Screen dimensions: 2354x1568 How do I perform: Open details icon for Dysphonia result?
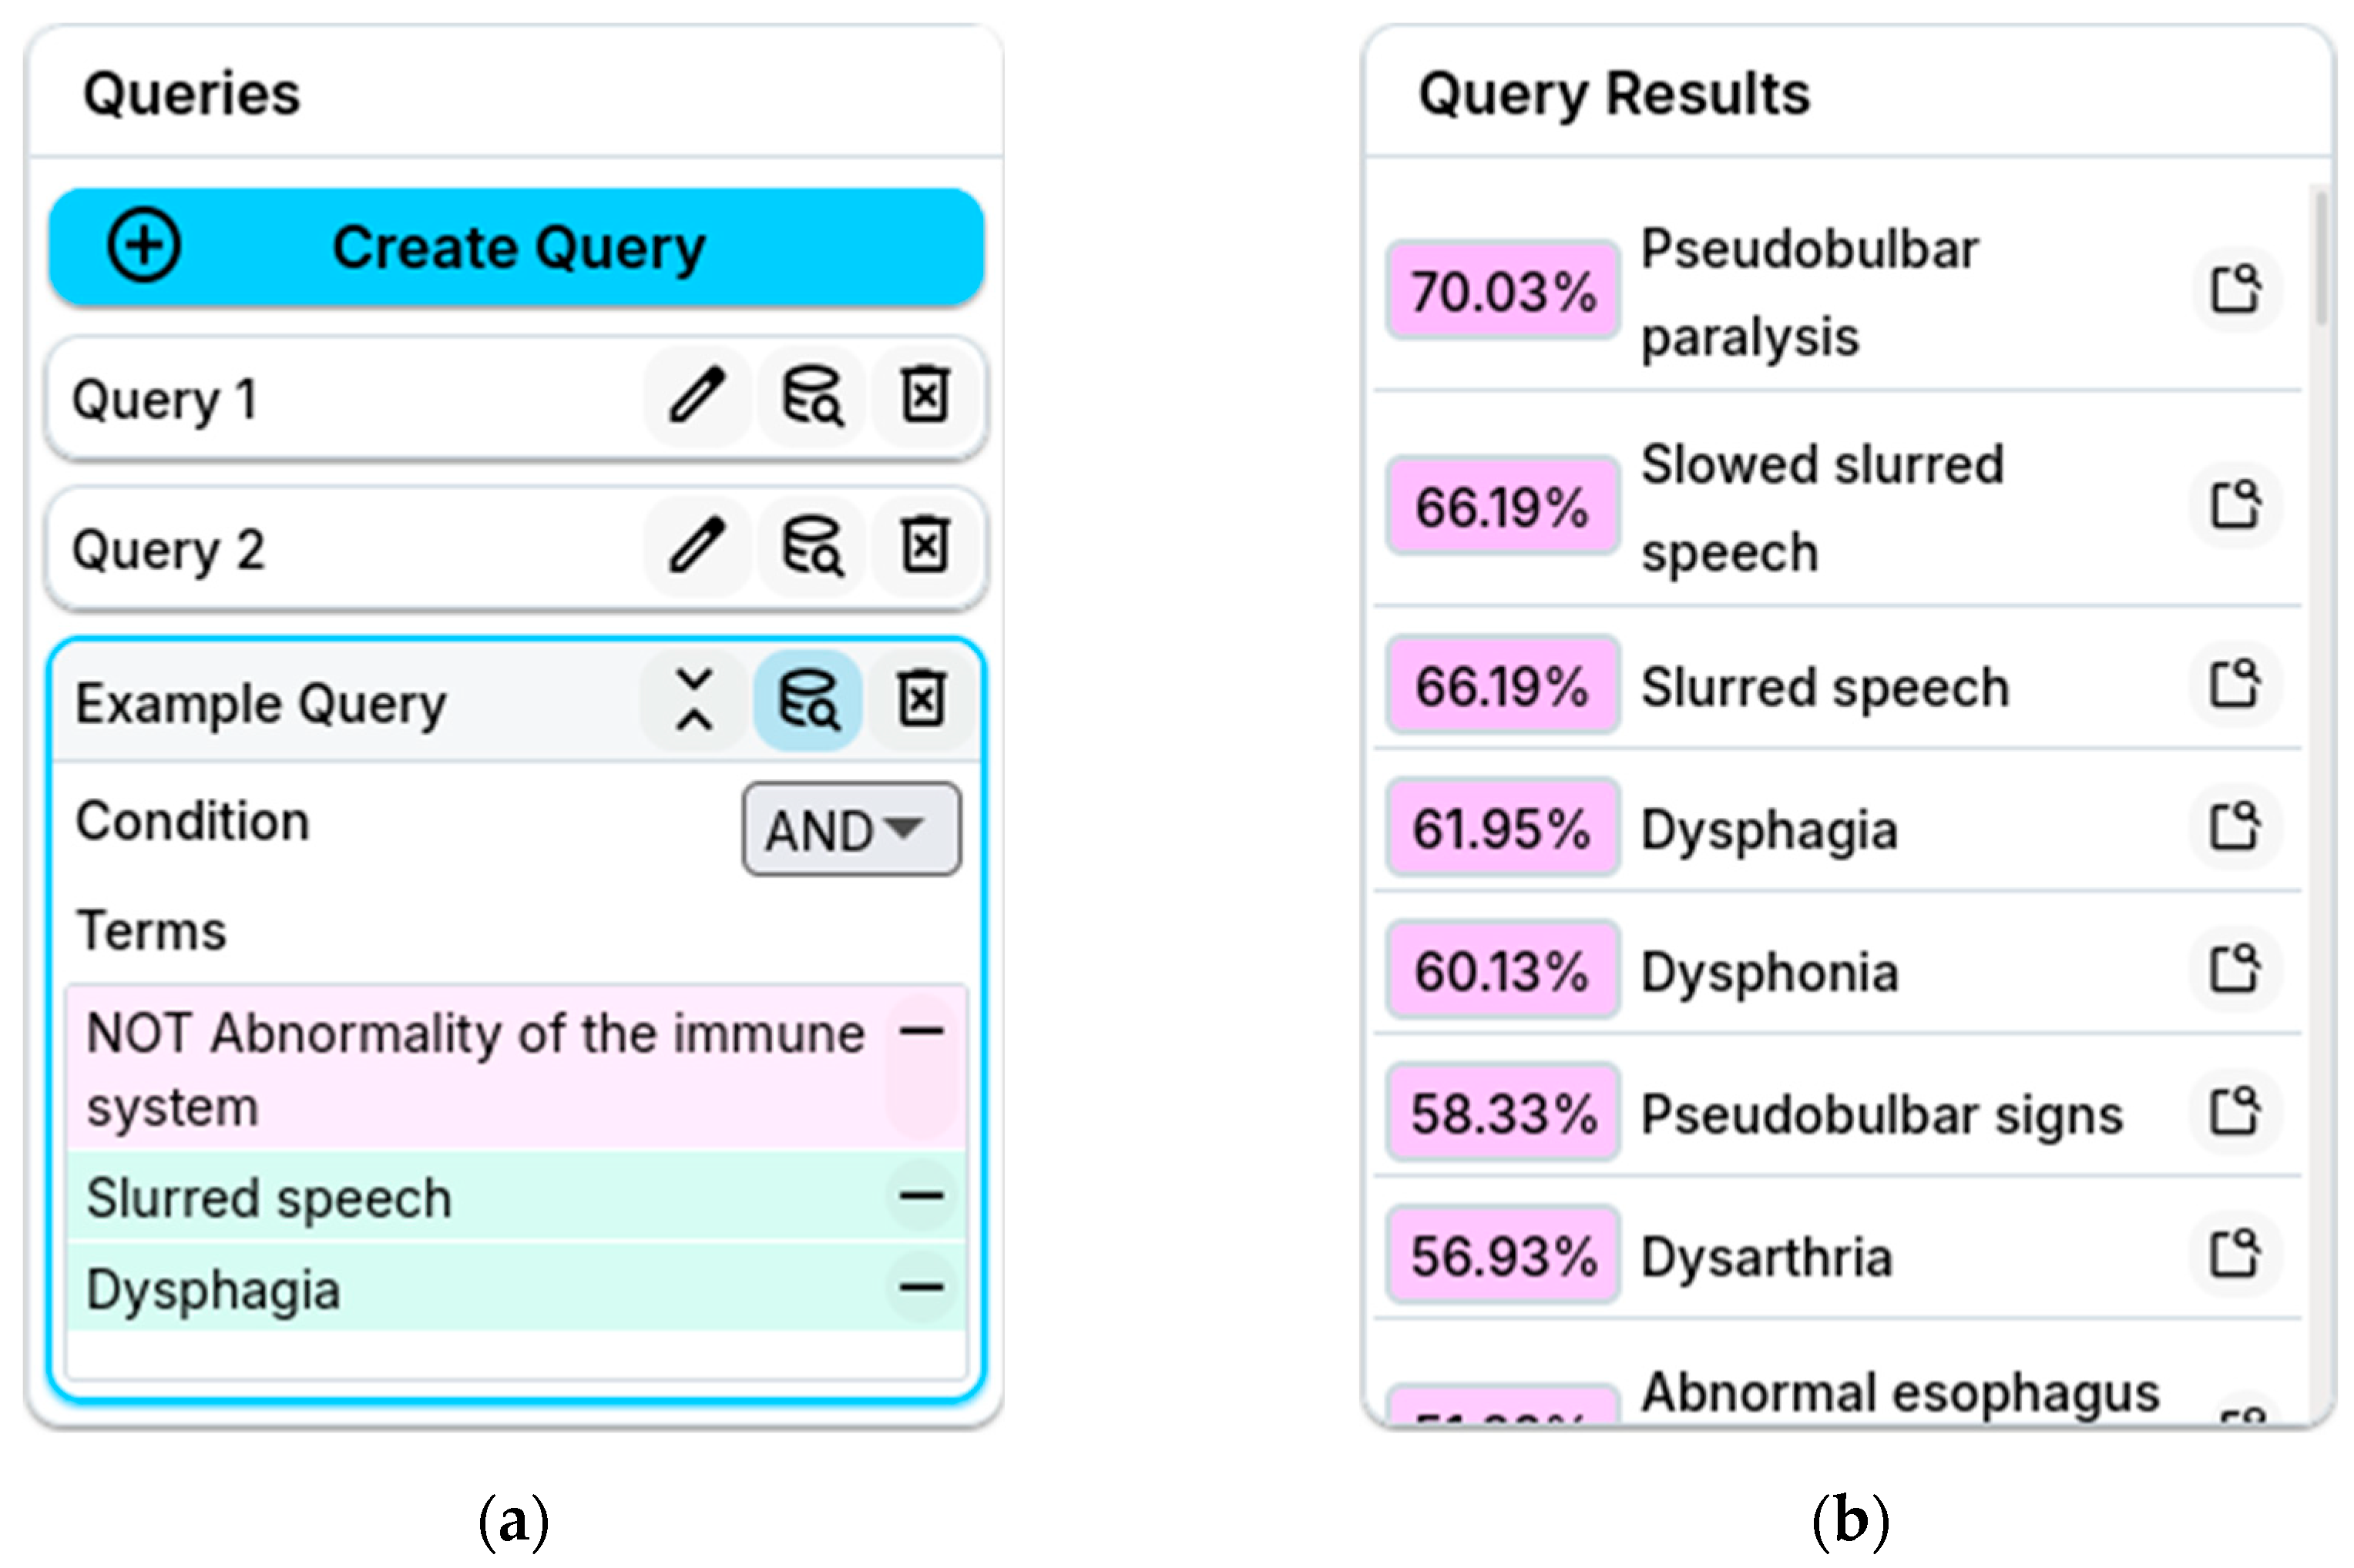point(2236,969)
